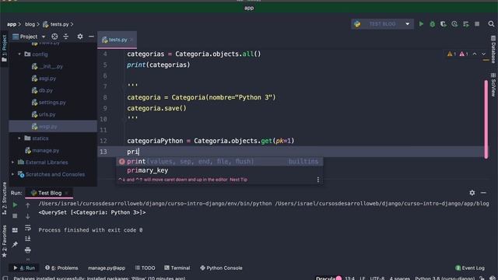Click the Run panel stop square
The width and height of the screenshot is (498, 280).
[15, 216]
